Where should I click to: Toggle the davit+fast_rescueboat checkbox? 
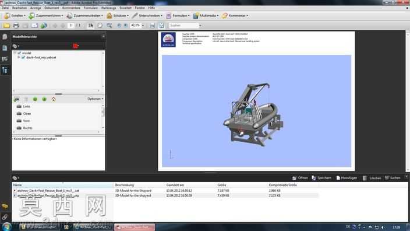(23, 57)
